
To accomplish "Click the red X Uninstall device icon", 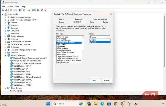I will coord(41,10).
